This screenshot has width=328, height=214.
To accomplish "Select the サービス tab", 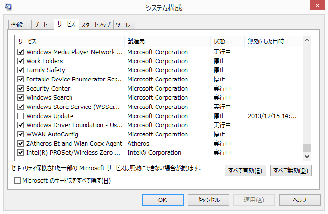I will [x=66, y=24].
